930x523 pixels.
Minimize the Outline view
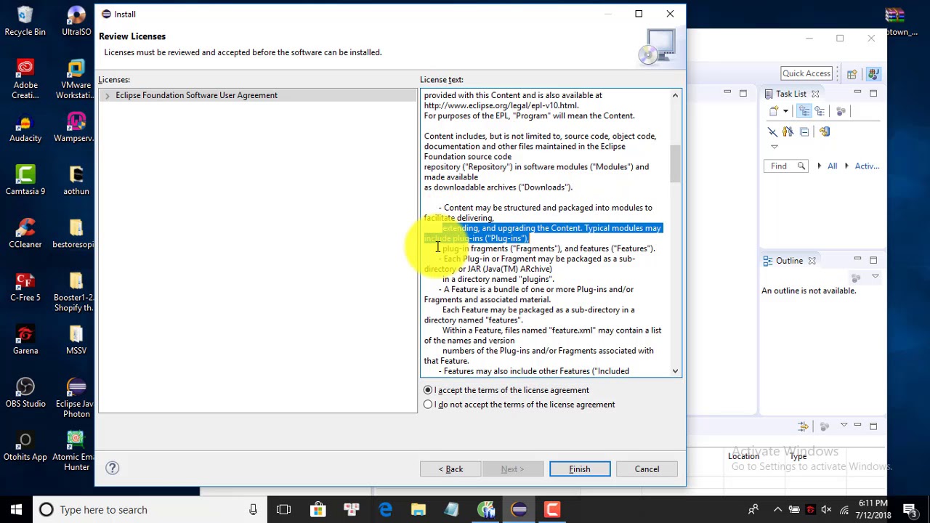tap(857, 259)
